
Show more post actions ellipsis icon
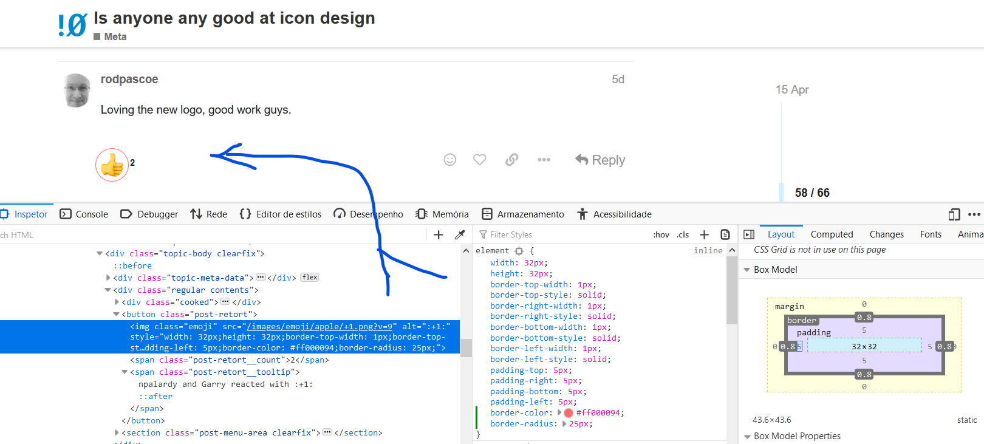click(x=544, y=160)
